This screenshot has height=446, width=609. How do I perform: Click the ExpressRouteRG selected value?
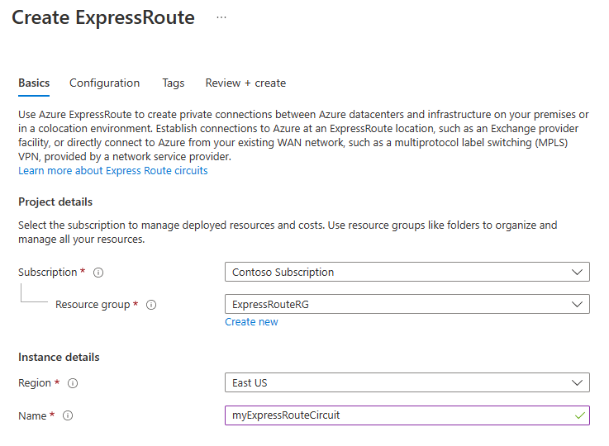click(270, 305)
